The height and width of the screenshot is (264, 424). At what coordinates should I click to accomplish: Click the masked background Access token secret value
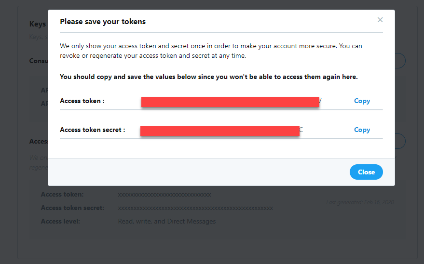tap(195, 208)
